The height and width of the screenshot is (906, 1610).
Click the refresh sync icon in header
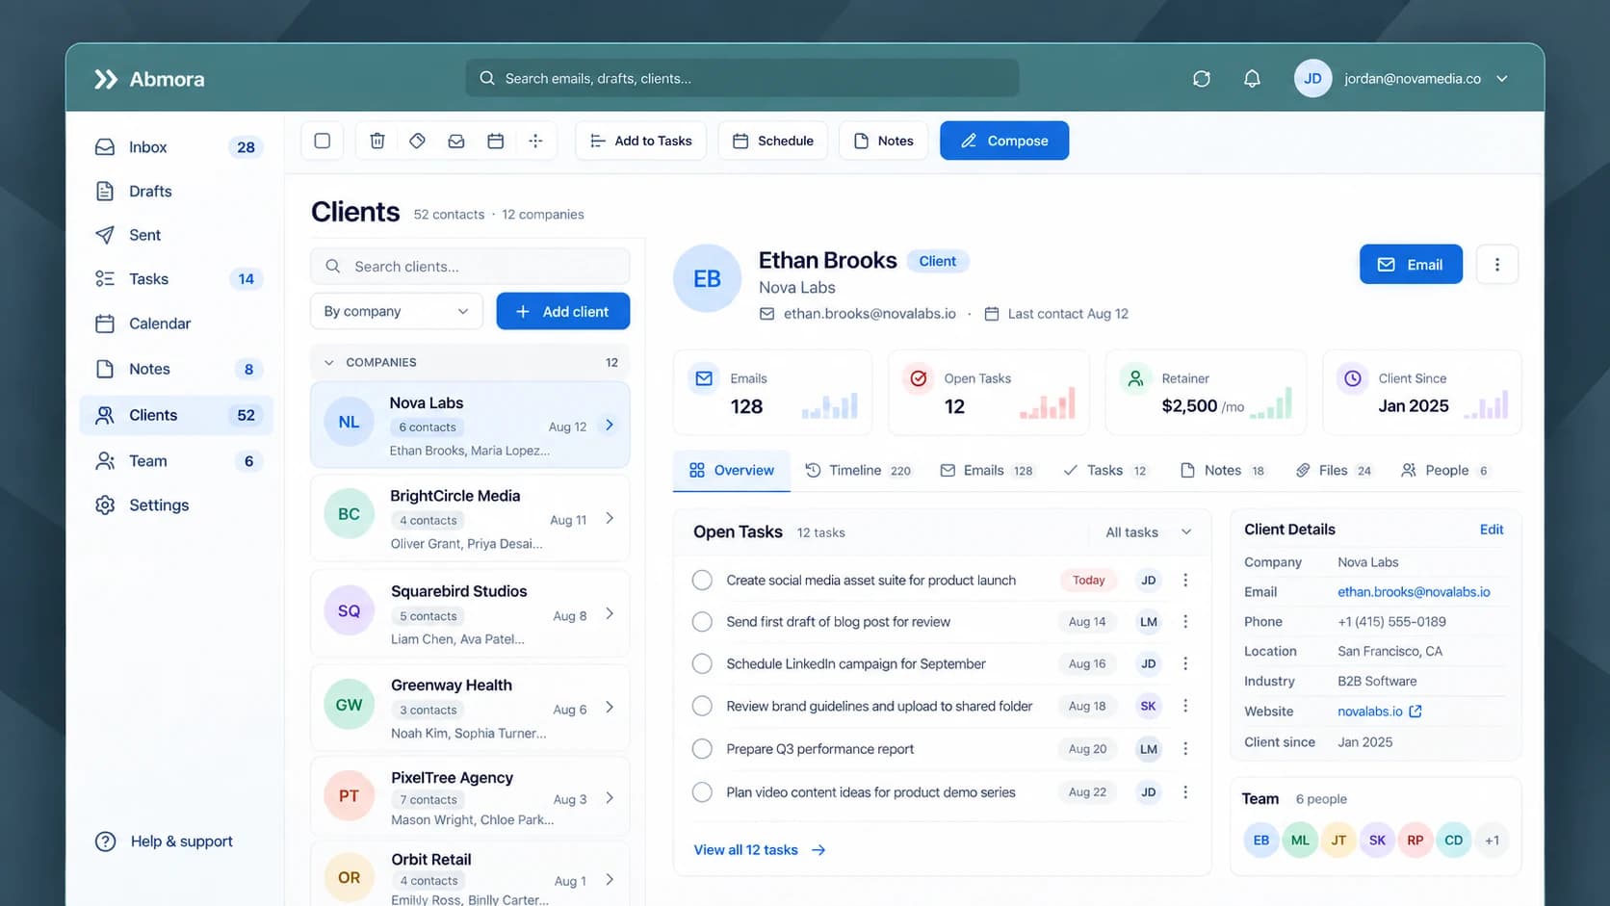(x=1201, y=79)
